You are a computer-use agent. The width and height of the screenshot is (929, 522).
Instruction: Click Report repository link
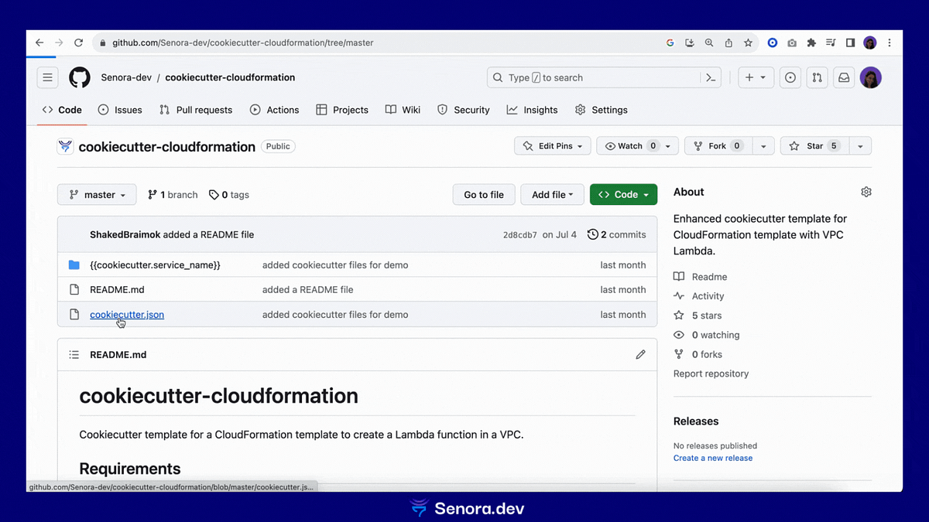(x=711, y=374)
